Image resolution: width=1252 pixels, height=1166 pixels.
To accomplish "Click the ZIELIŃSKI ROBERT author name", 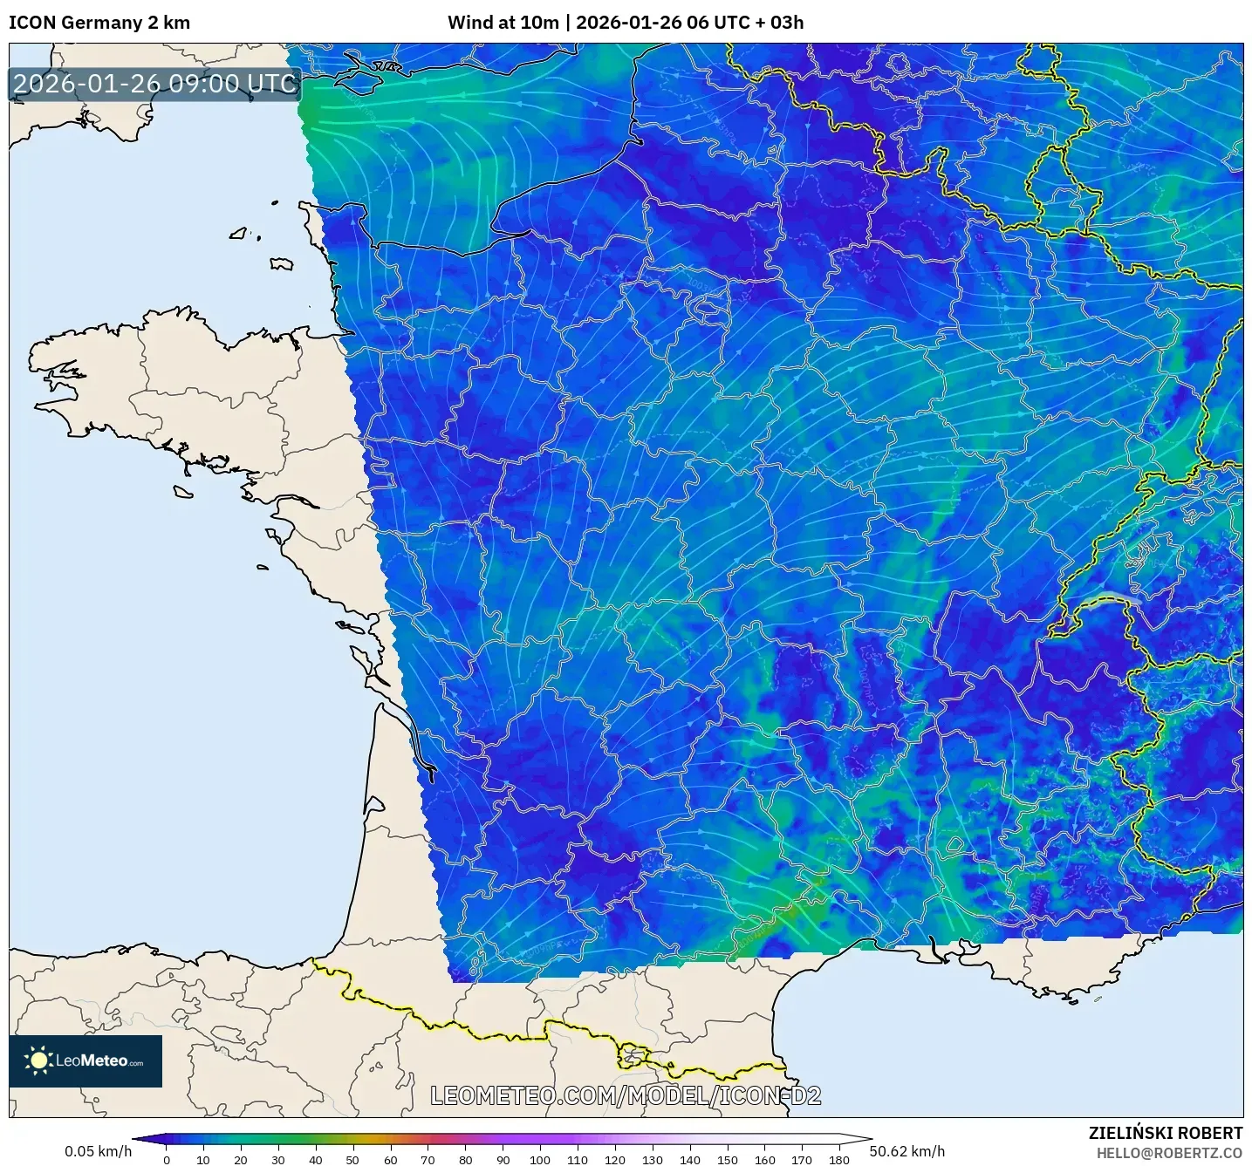I will (x=1166, y=1133).
